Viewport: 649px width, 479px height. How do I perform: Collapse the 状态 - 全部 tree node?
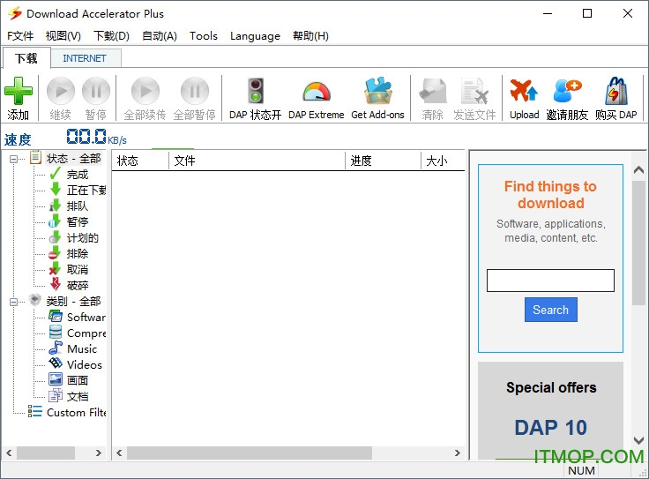[13, 159]
